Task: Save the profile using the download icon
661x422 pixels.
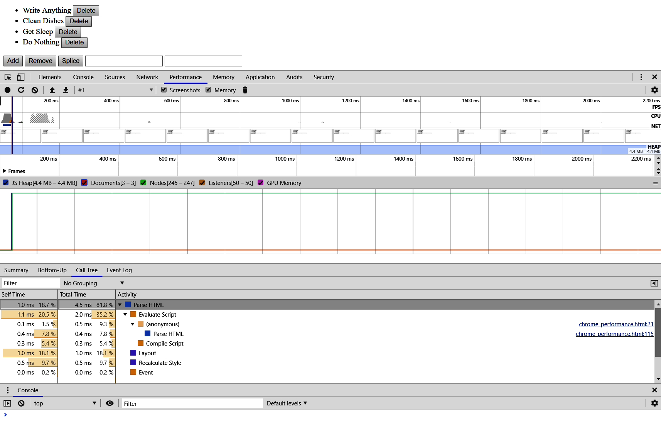Action: pyautogui.click(x=66, y=90)
